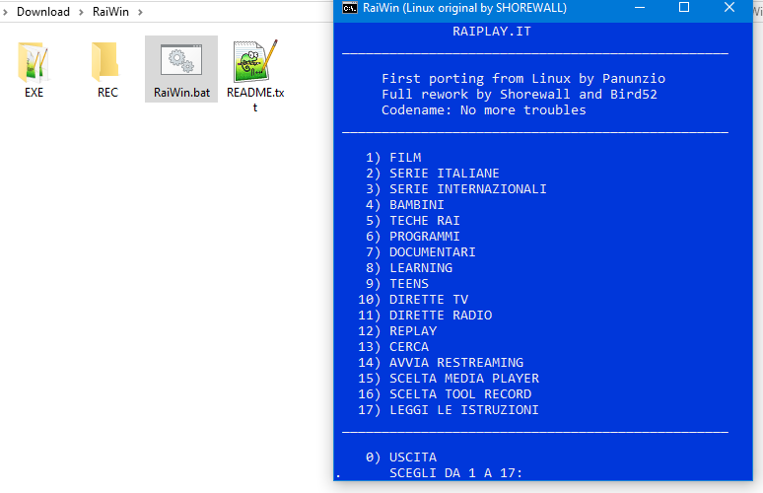Screen dimensions: 763x493
Task: Expand the chevron after Download breadcrumb
Action: pyautogui.click(x=82, y=12)
